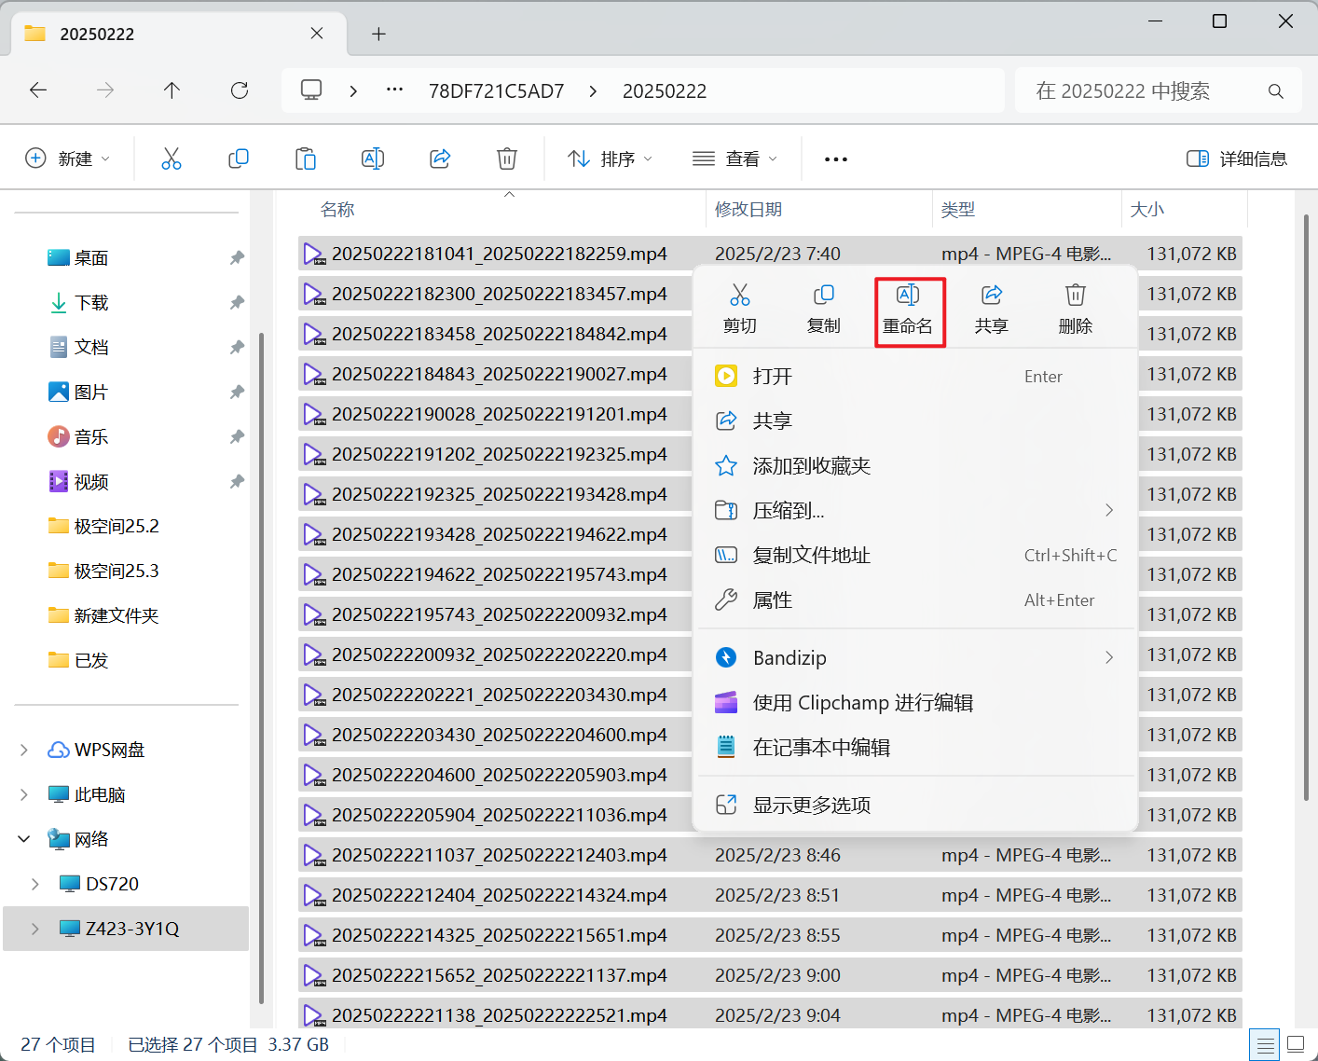The image size is (1318, 1061).
Task: Go up one folder level
Action: 172,90
